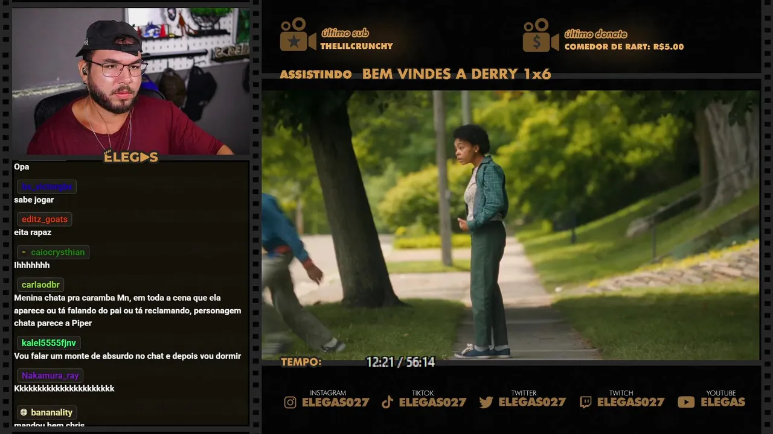Click the video playback frame
This screenshot has height=434, width=773.
tap(510, 225)
